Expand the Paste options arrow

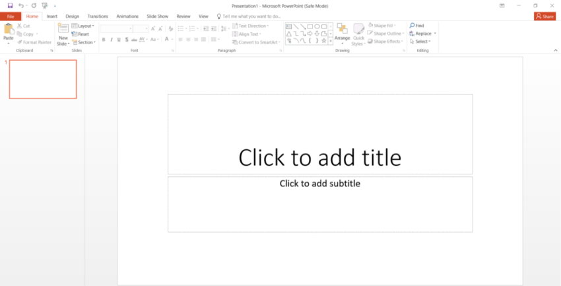8,44
